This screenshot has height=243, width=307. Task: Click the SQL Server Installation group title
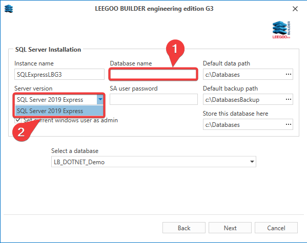pos(48,50)
